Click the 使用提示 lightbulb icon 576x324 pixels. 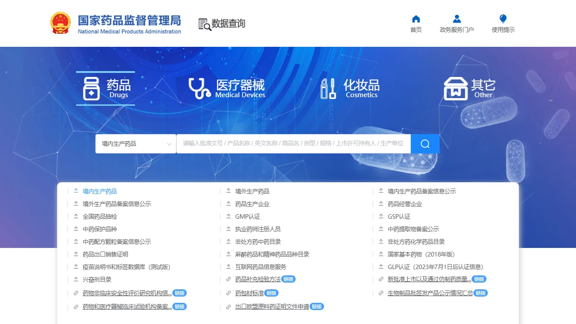coord(503,19)
